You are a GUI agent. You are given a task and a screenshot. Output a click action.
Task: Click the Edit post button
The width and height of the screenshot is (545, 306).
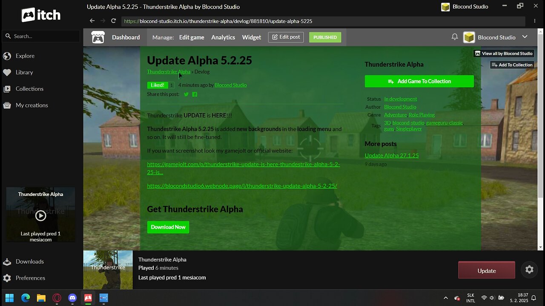click(286, 37)
